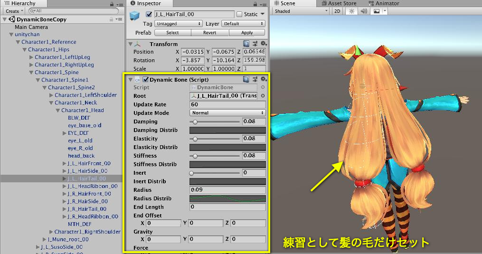The height and width of the screenshot is (254, 482).
Task: Adjust the Elasticity slider
Action: pyautogui.click(x=215, y=139)
